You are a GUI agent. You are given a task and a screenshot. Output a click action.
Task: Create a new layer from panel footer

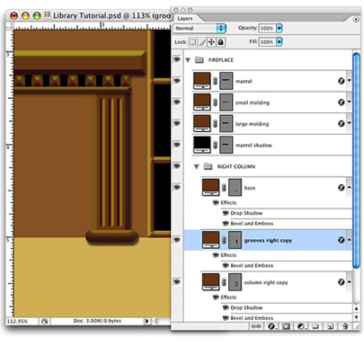point(330,326)
